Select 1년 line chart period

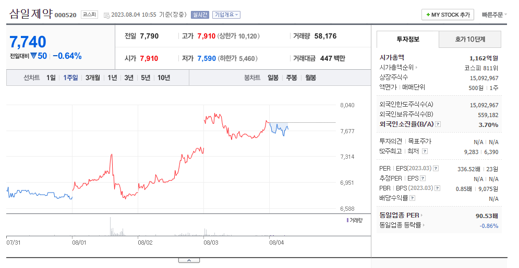(112, 78)
